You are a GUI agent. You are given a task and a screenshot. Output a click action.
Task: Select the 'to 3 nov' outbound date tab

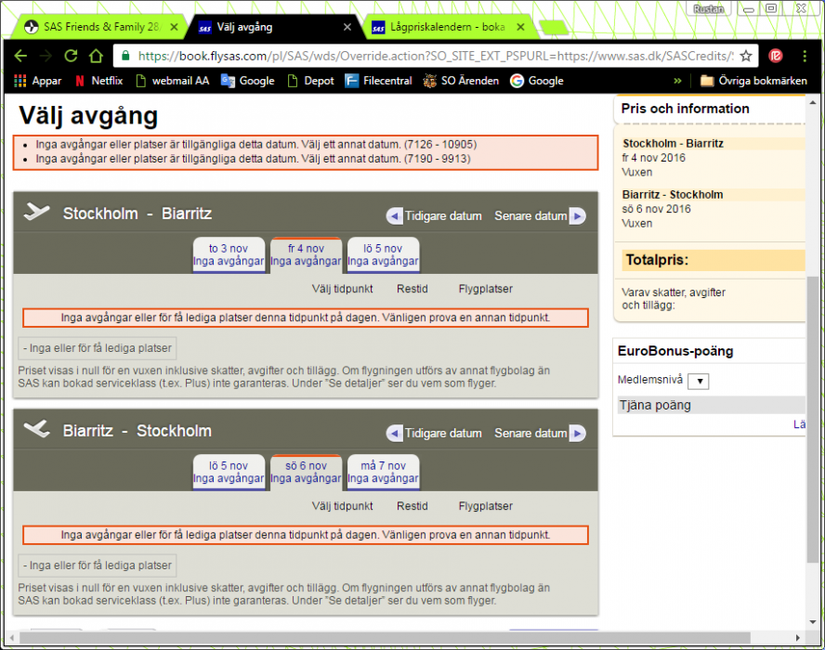[x=228, y=254]
